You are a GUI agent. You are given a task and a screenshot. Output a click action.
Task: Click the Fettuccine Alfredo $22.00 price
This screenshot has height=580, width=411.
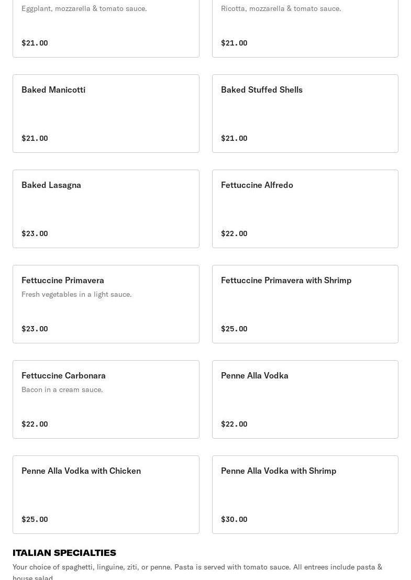[234, 233]
